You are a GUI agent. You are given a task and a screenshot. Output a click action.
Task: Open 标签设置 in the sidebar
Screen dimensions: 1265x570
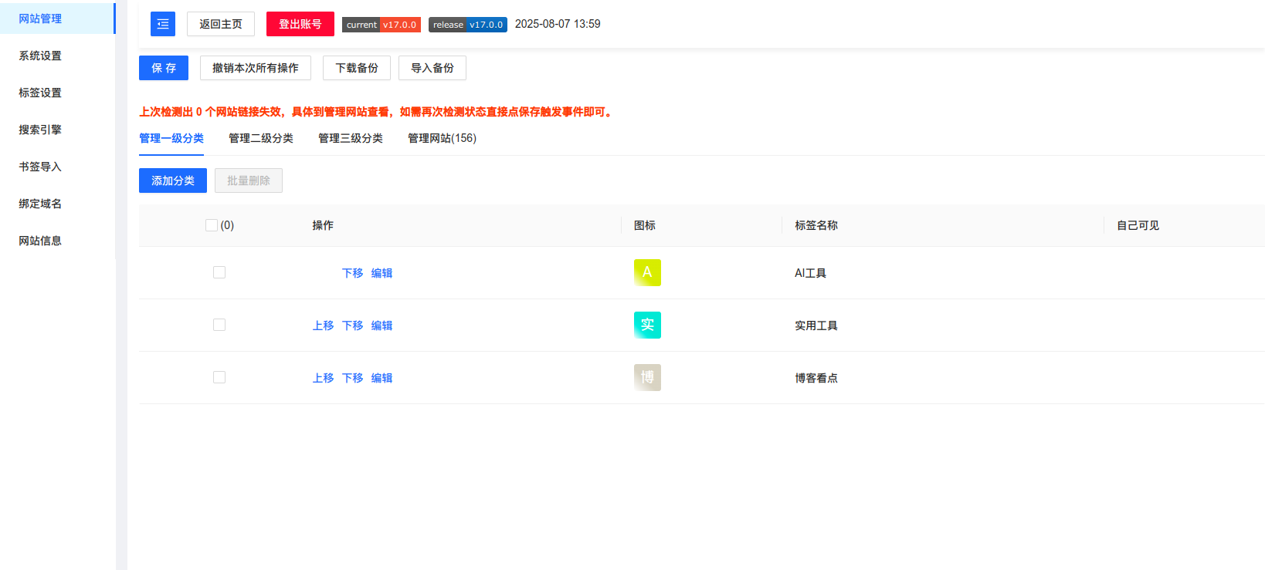point(57,93)
